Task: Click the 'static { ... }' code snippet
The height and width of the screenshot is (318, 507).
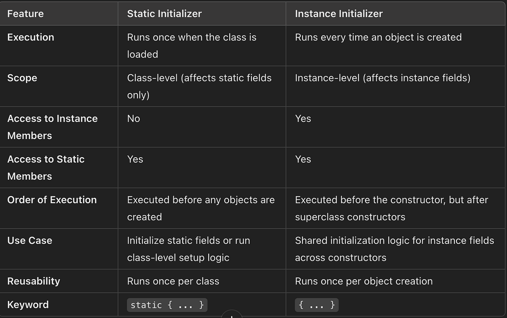Action: coord(167,305)
